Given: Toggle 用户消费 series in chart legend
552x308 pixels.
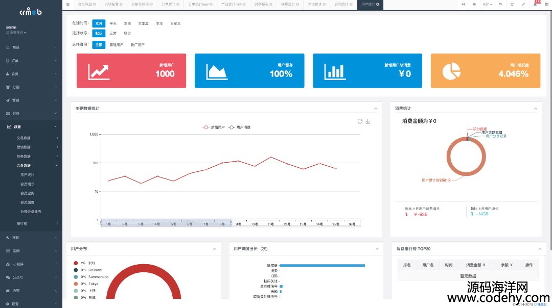Looking at the screenshot, I should click(239, 127).
